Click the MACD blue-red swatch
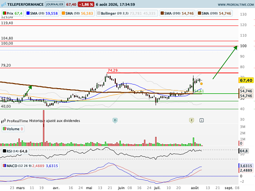 (5, 166)
